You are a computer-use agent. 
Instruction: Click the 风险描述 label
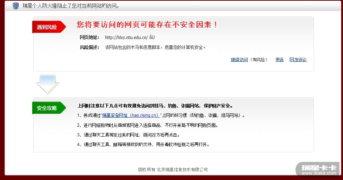[x=89, y=47]
